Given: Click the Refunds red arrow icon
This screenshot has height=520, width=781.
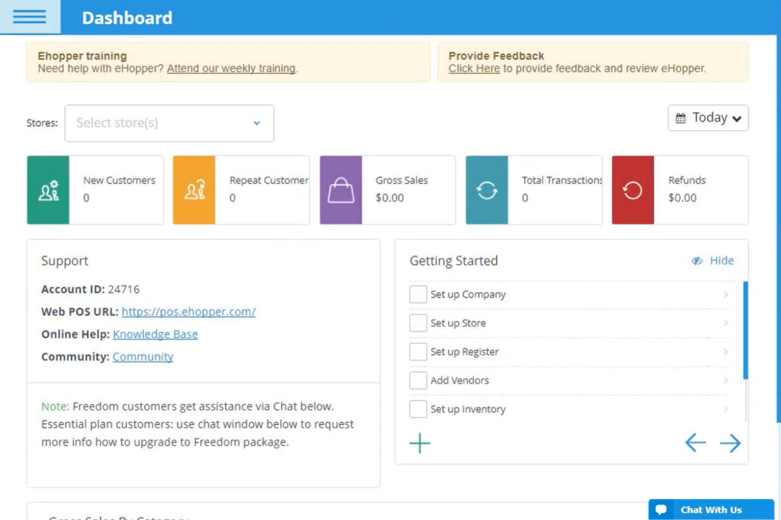Looking at the screenshot, I should [633, 190].
